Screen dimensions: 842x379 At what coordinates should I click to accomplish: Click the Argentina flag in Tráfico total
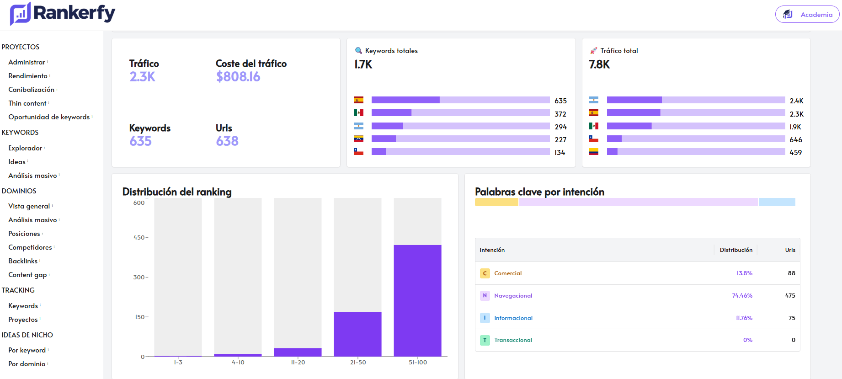point(593,100)
